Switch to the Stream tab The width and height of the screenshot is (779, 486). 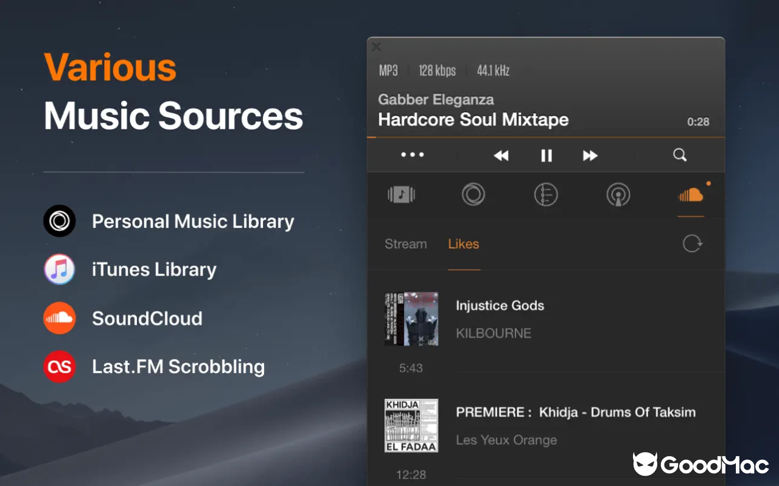coord(405,244)
